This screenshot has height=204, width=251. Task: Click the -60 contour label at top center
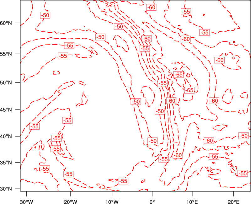(x=151, y=7)
